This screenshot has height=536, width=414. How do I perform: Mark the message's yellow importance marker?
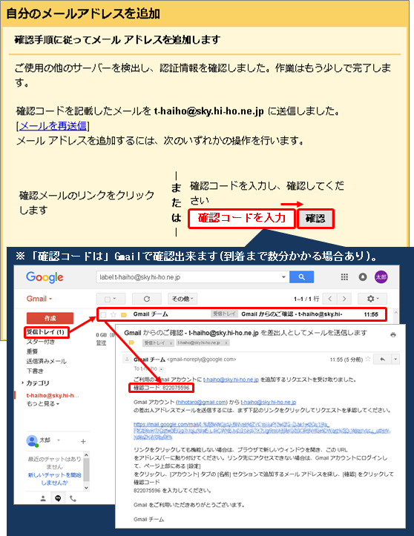(x=124, y=314)
